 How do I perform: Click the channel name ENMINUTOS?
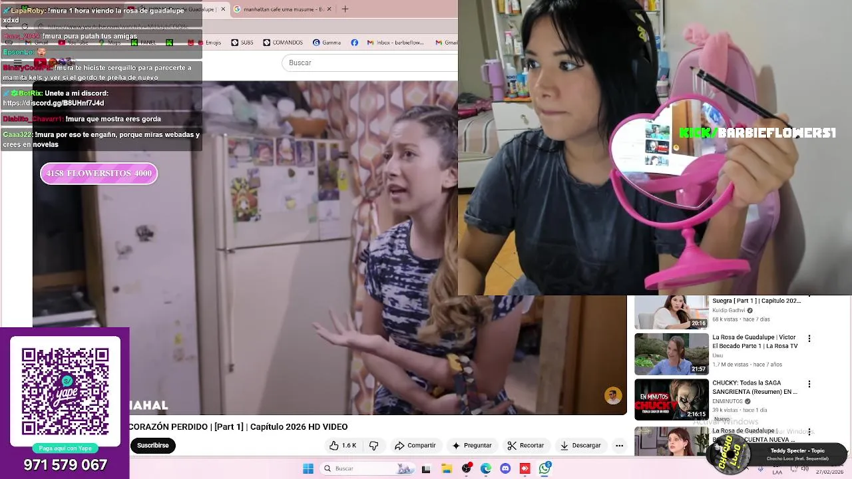pos(728,401)
